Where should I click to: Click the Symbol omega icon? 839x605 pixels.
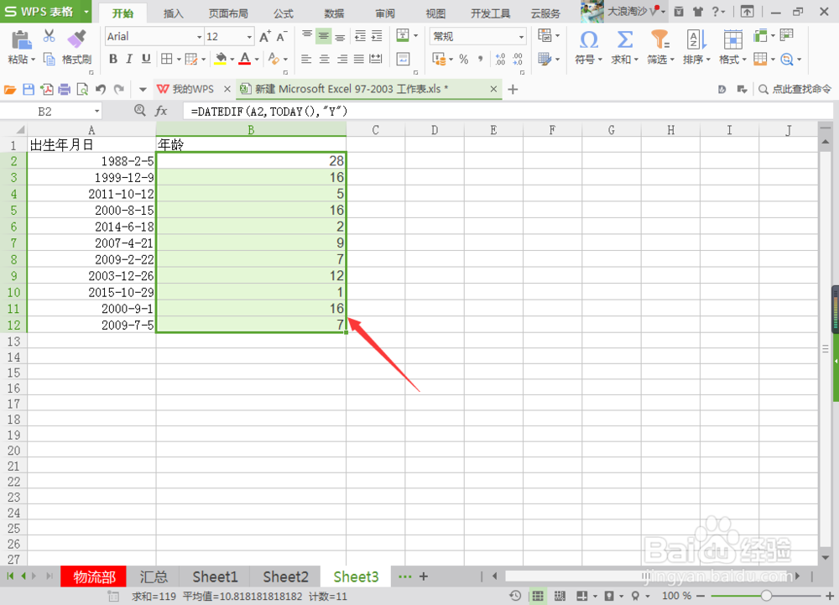[x=589, y=39]
